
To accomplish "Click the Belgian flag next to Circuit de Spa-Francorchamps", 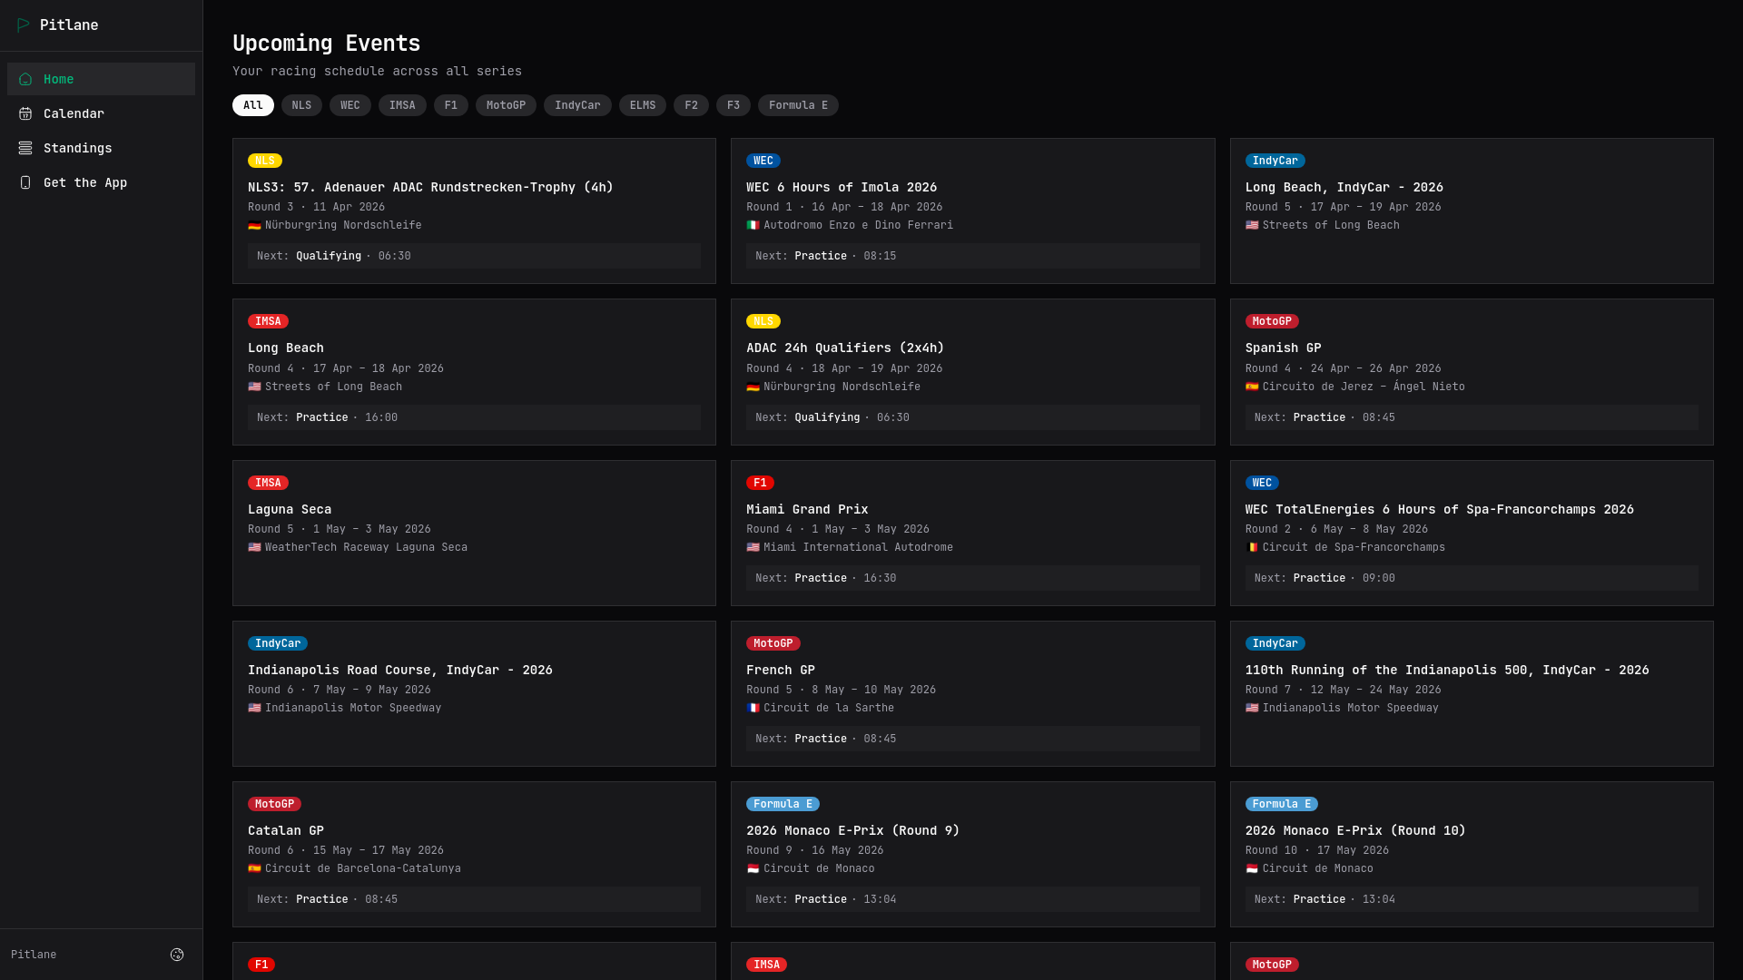I will [x=1252, y=547].
